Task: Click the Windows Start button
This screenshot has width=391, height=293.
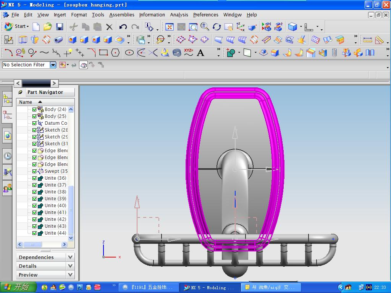Action: coord(18,287)
